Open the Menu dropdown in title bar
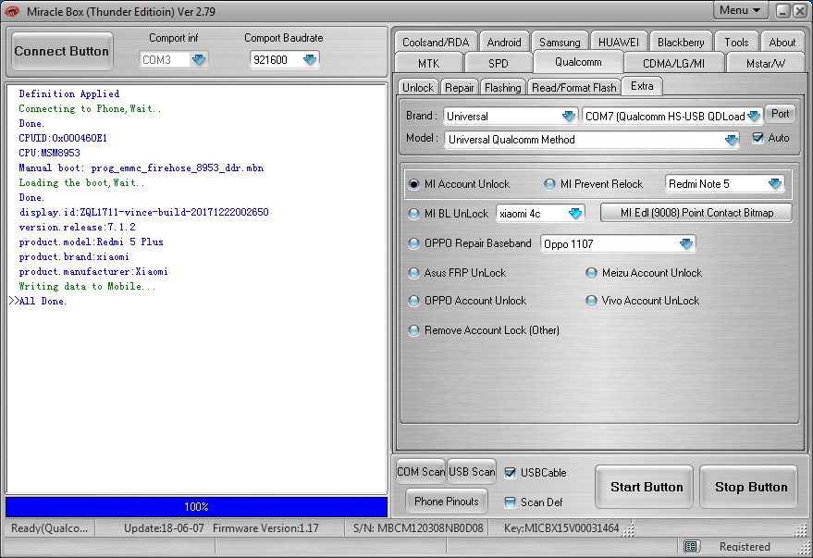This screenshot has width=813, height=558. [x=740, y=10]
